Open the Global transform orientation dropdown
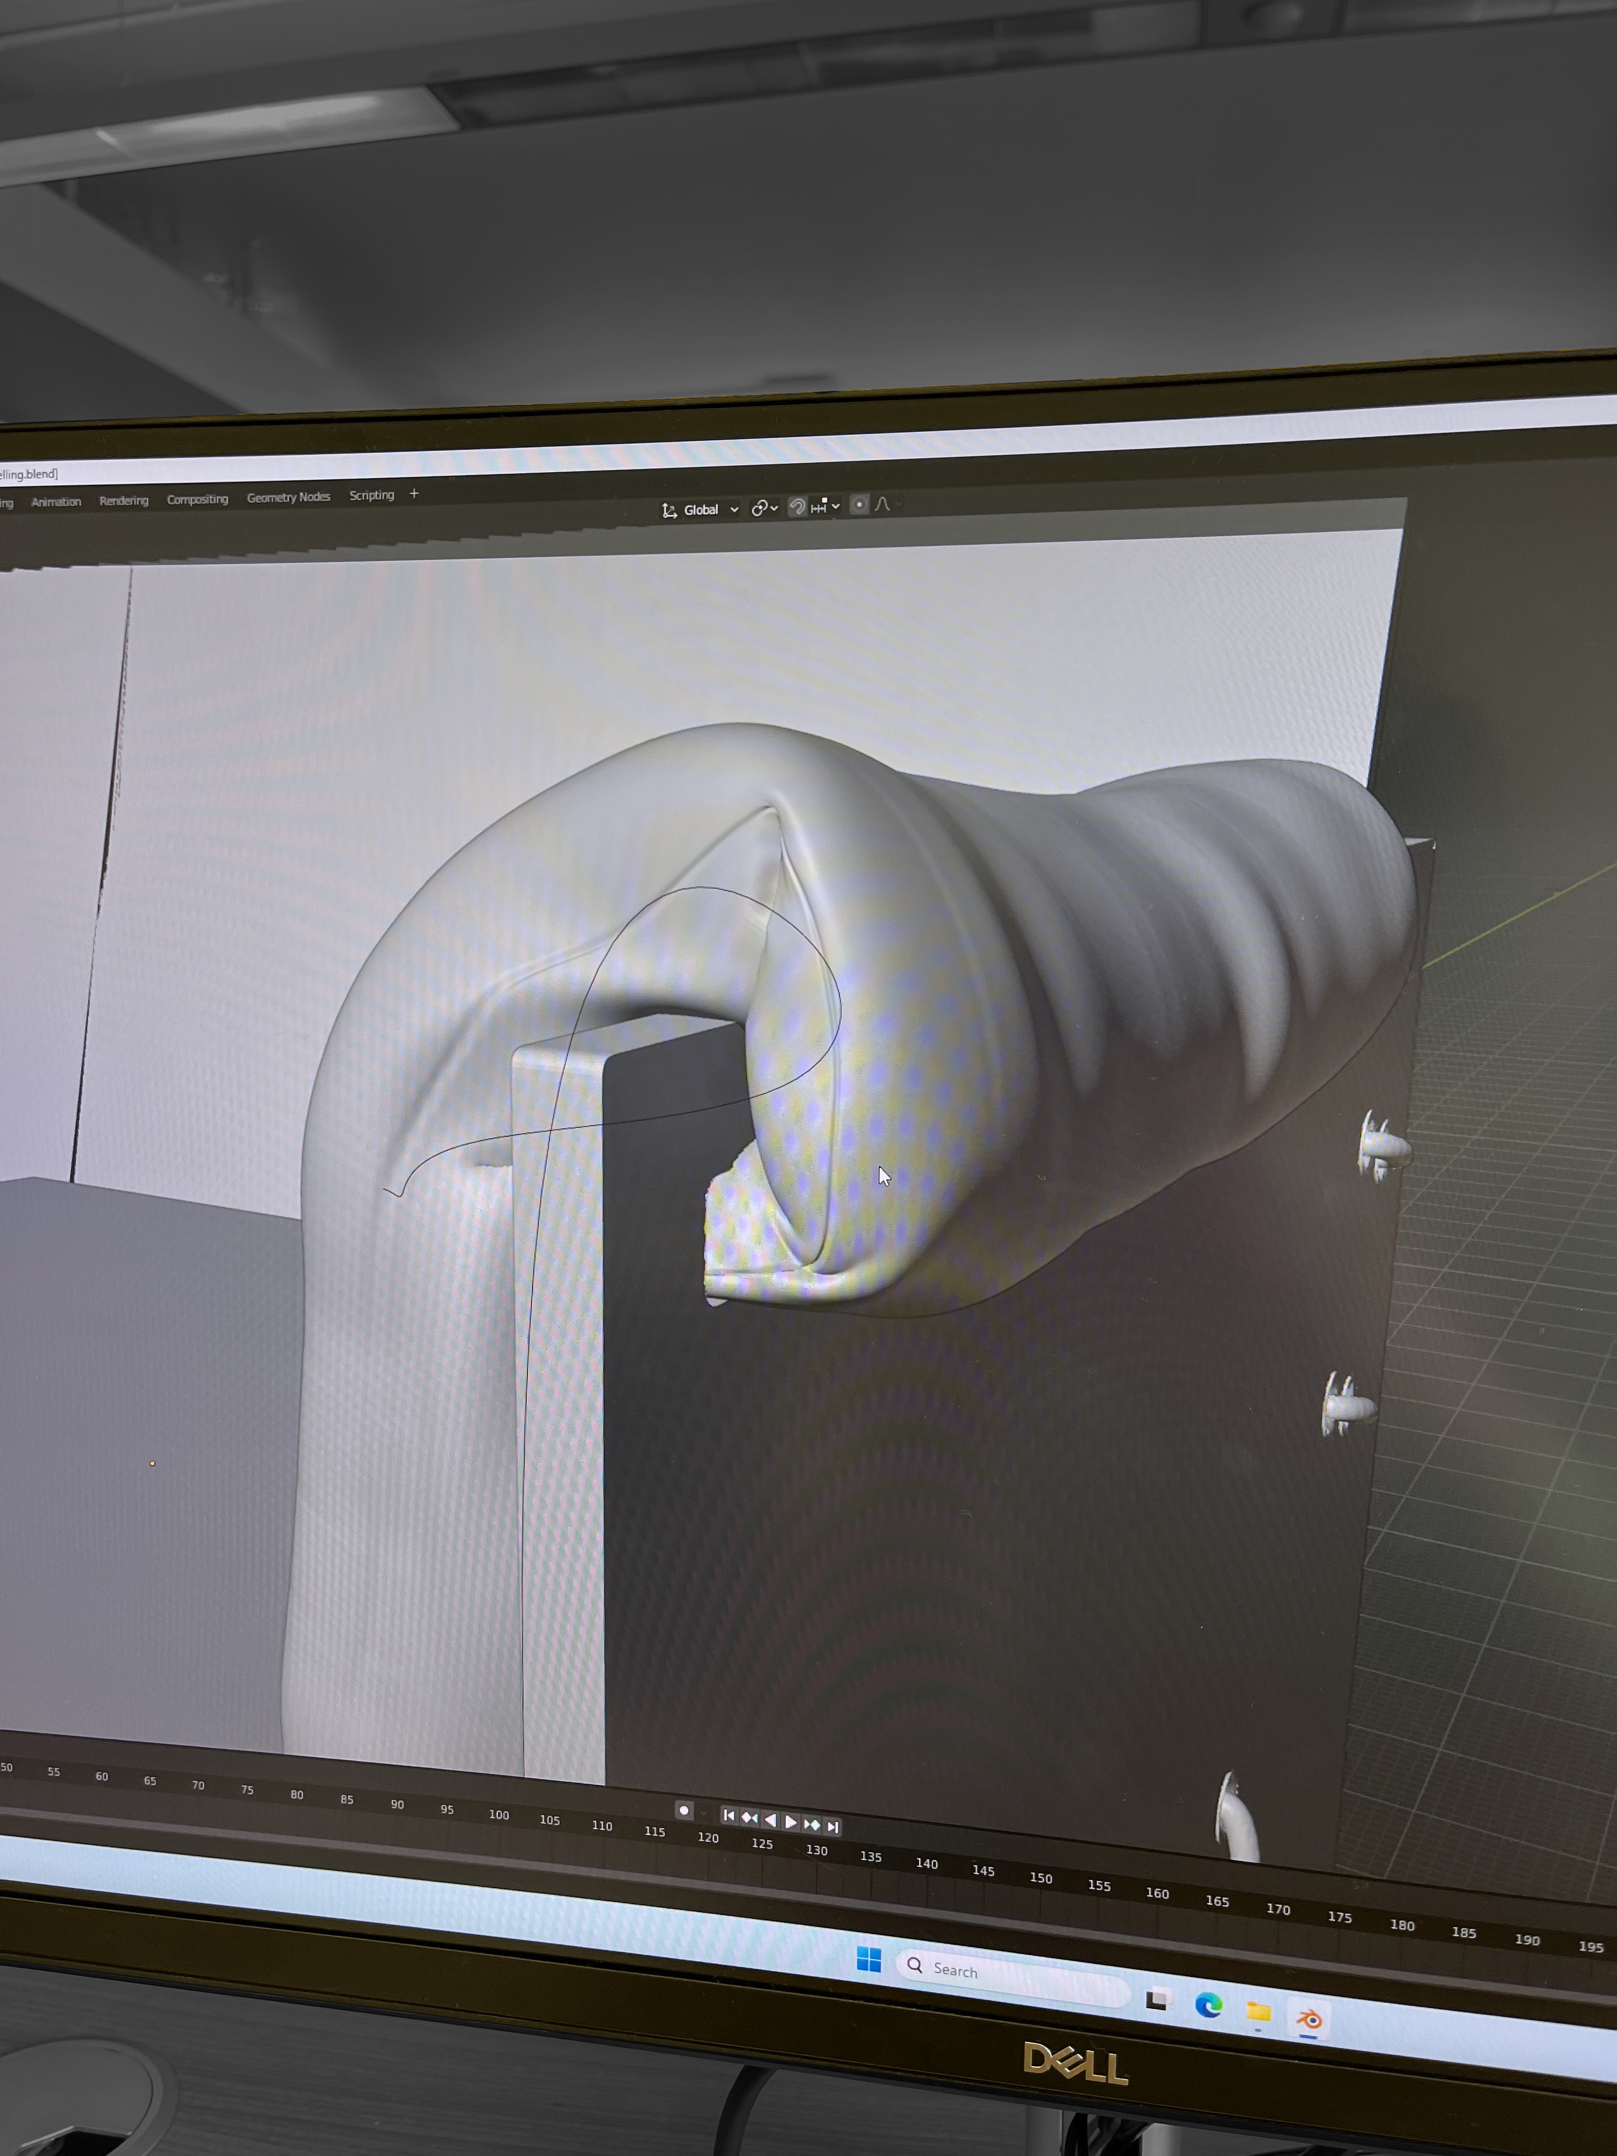This screenshot has width=1617, height=2156. coord(701,510)
